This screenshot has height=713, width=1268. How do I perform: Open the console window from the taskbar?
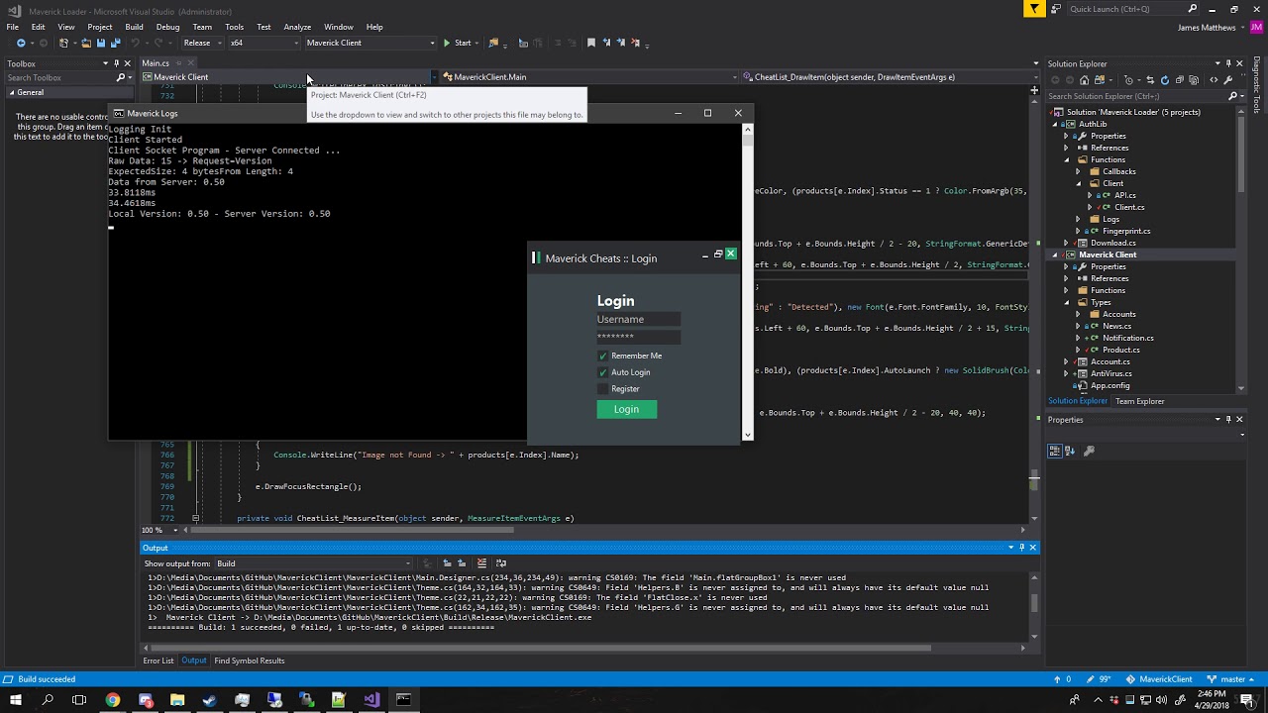pyautogui.click(x=403, y=700)
